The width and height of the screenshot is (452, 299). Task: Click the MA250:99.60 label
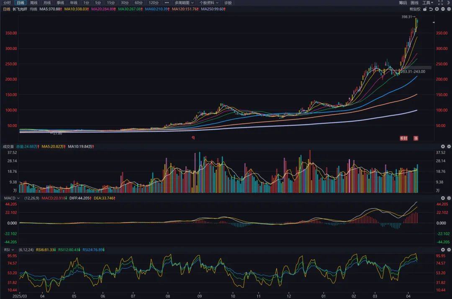[213, 9]
